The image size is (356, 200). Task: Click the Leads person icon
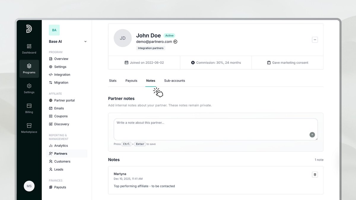(51, 169)
